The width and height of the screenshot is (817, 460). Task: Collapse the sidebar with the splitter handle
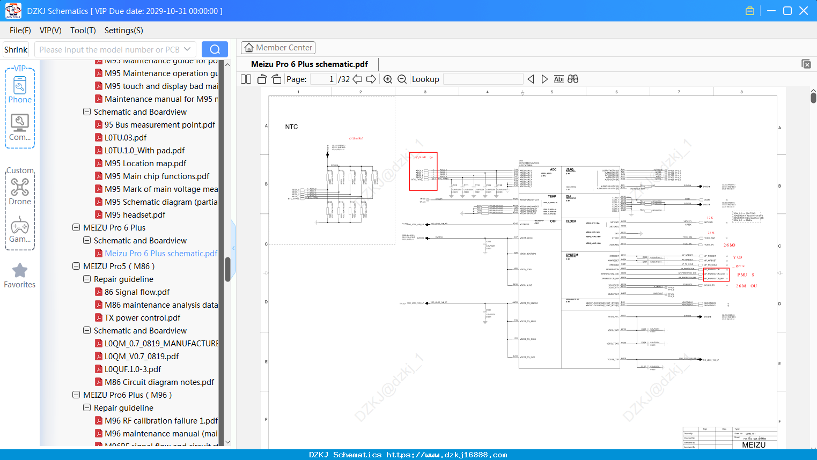coord(233,248)
